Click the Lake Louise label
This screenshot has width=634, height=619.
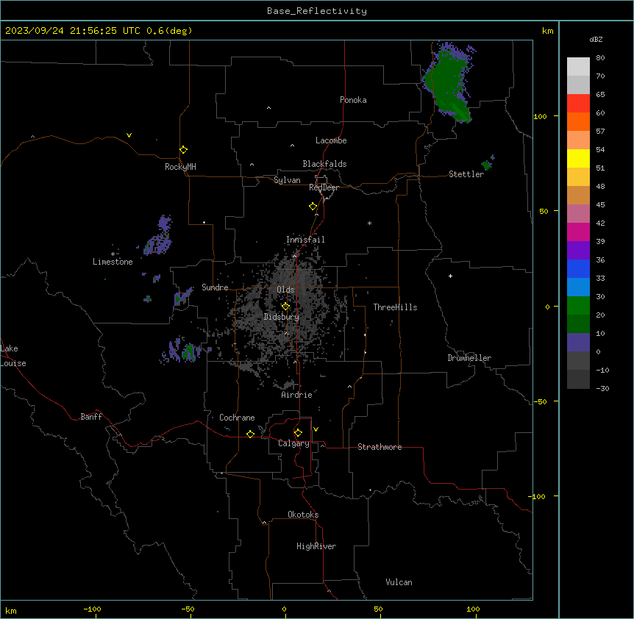pyautogui.click(x=13, y=356)
